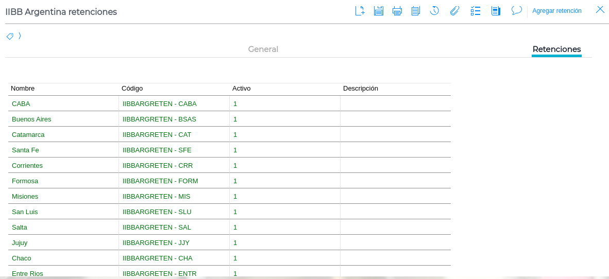Click the printer icon
Screen dimensions: 609x279
click(397, 11)
